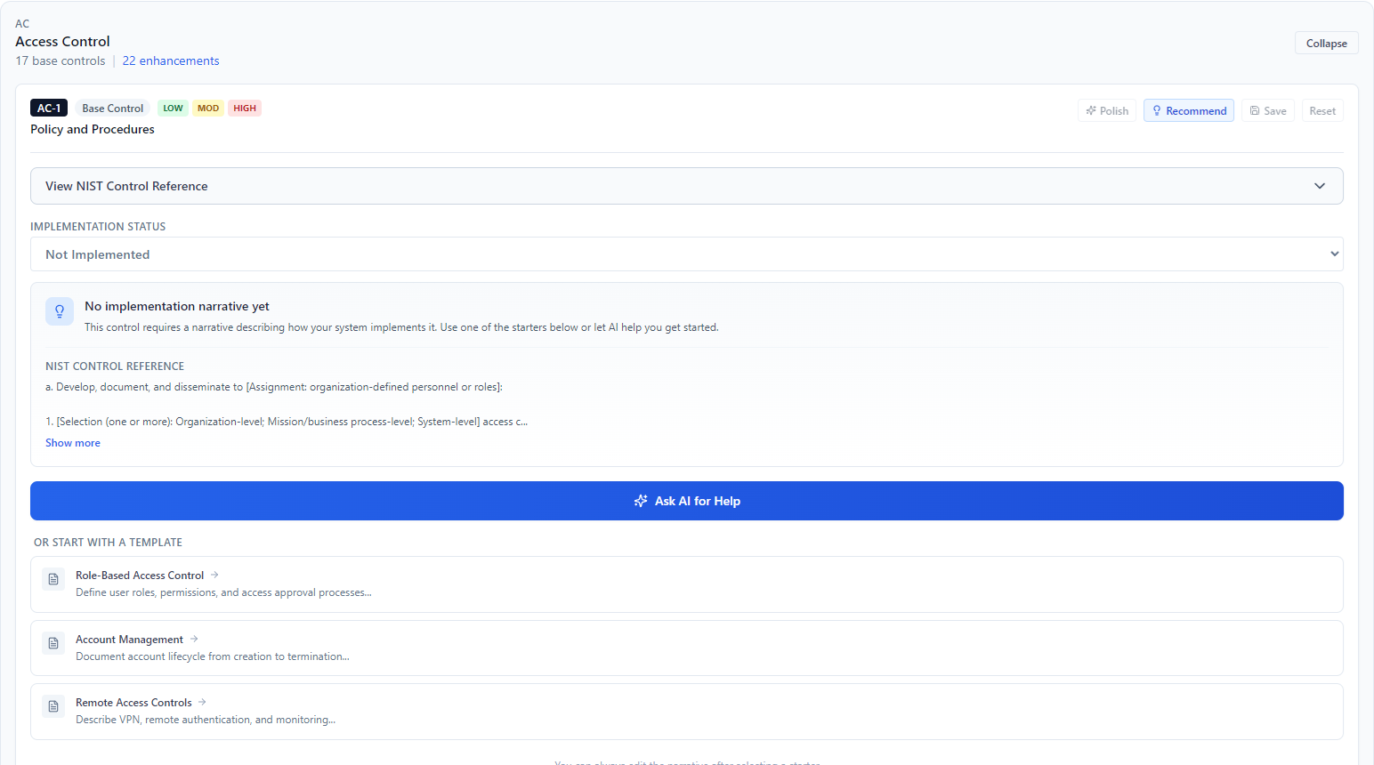
Task: Click View NIST Control Reference label
Action: pos(126,186)
